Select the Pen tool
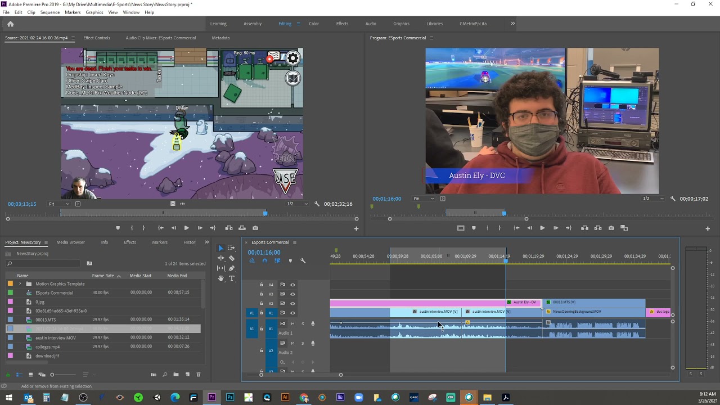This screenshot has width=720, height=405. click(x=232, y=268)
